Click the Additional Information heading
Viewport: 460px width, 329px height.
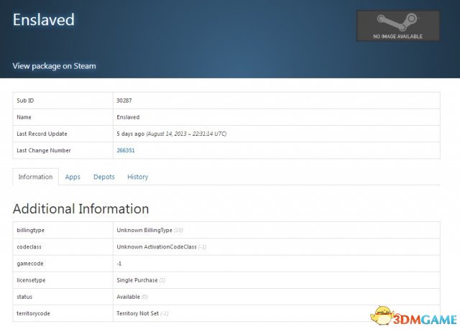click(80, 209)
